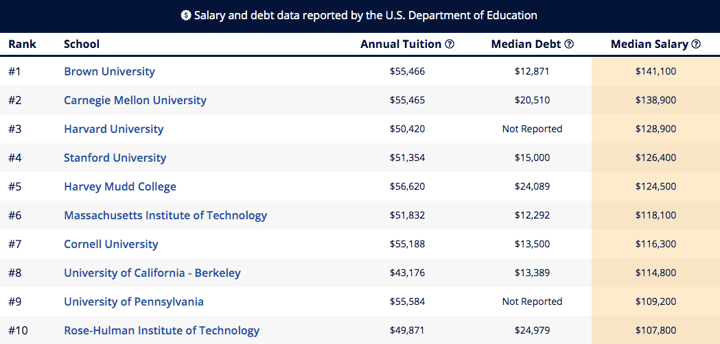Click the help icon beside Median Salary
This screenshot has height=344, width=720.
point(696,44)
